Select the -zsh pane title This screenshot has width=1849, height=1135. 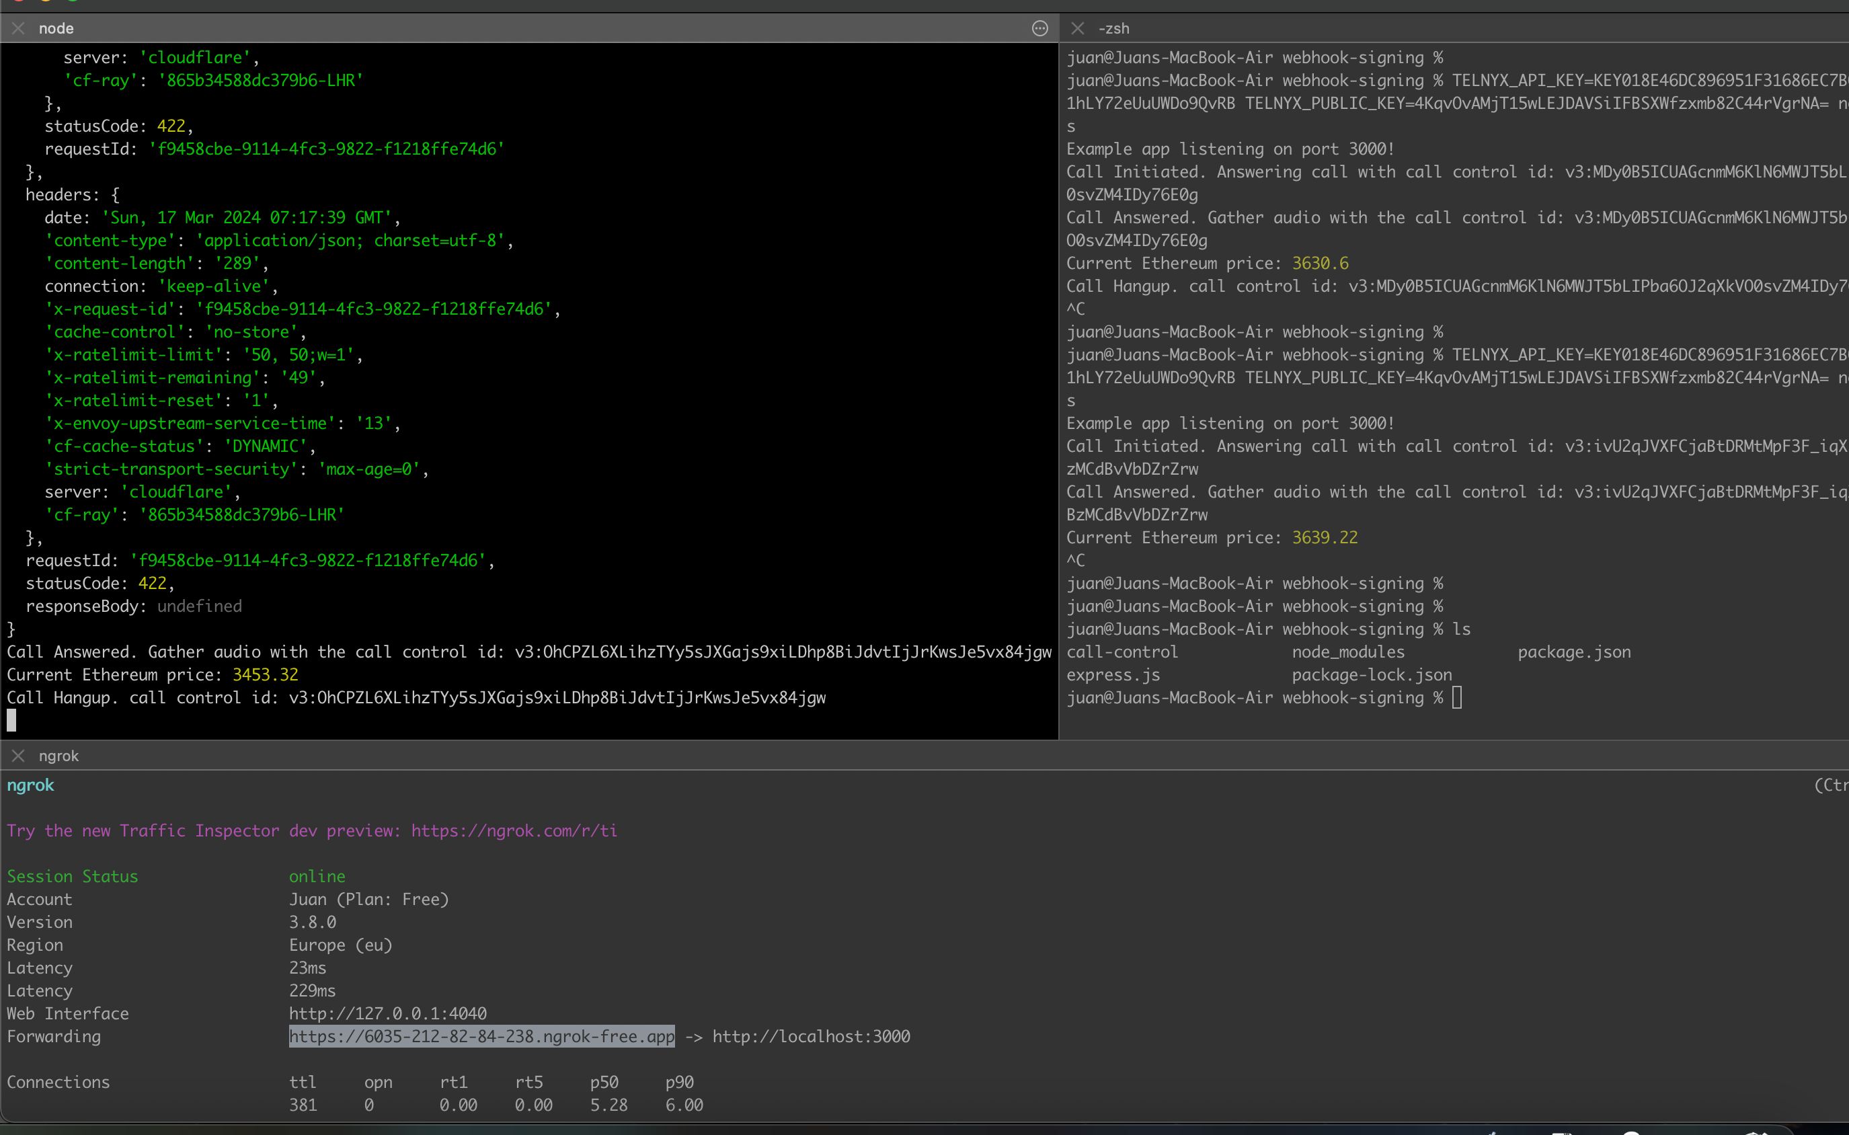[1113, 28]
